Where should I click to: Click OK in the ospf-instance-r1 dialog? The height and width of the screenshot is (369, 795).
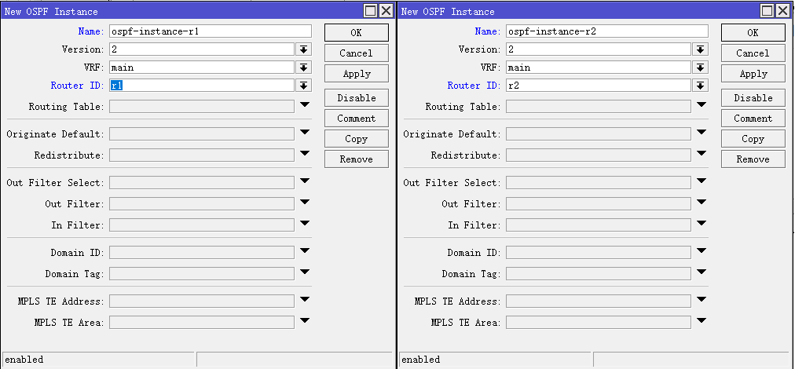click(x=356, y=32)
